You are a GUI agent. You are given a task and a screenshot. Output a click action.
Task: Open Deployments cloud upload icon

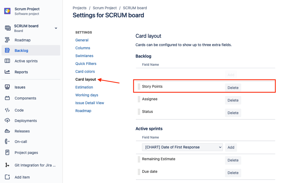click(7, 121)
